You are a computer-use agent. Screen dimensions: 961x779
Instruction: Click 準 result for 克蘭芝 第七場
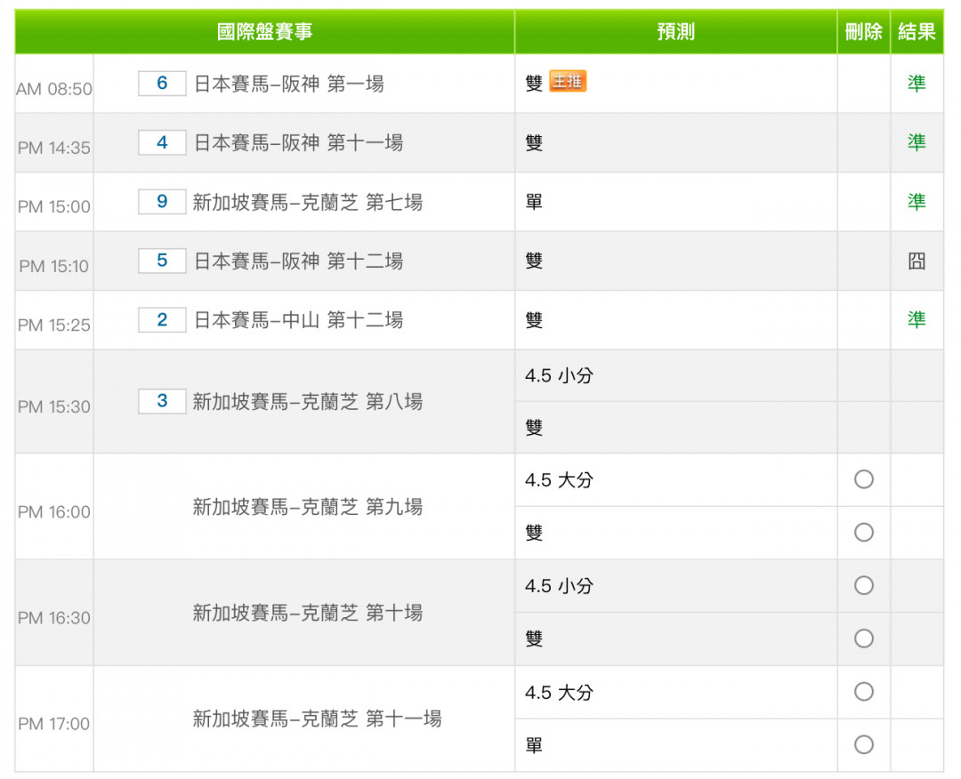[x=917, y=202]
